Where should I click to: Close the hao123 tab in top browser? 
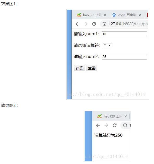tap(105, 15)
